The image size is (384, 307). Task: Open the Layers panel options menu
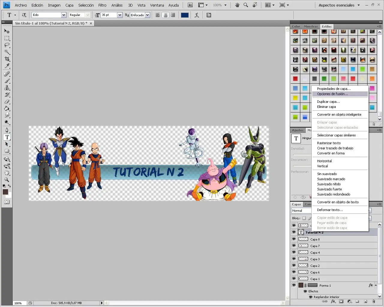[379, 204]
